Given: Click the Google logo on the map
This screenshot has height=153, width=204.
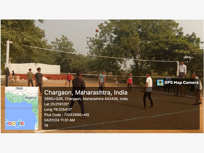Looking at the screenshot, I should (x=14, y=123).
